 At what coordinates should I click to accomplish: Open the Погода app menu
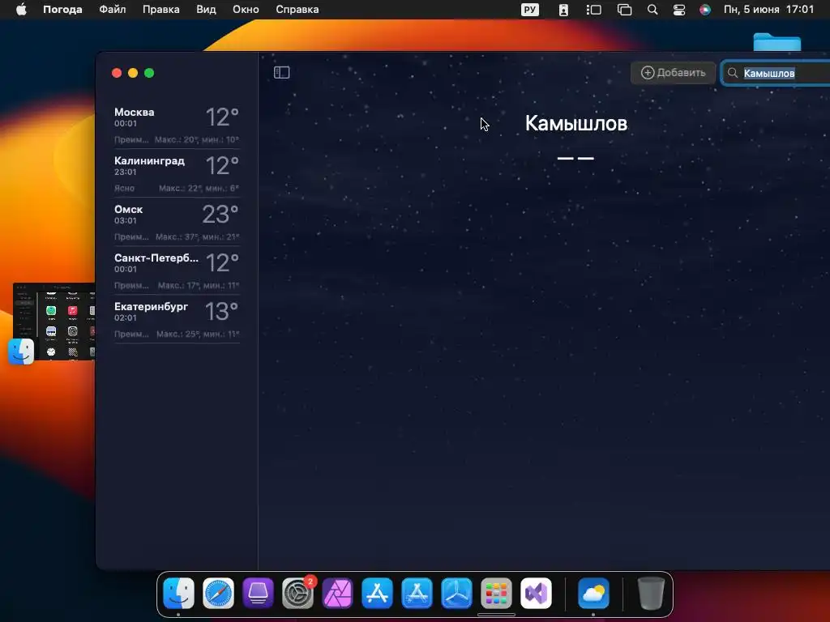[x=62, y=10]
